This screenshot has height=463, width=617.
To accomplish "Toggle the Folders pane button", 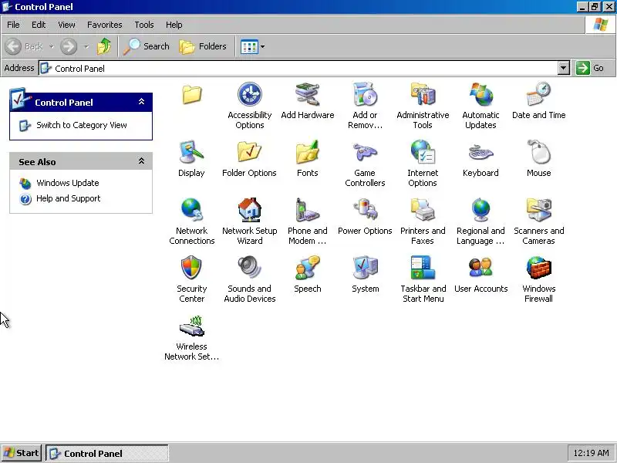I will pos(203,46).
